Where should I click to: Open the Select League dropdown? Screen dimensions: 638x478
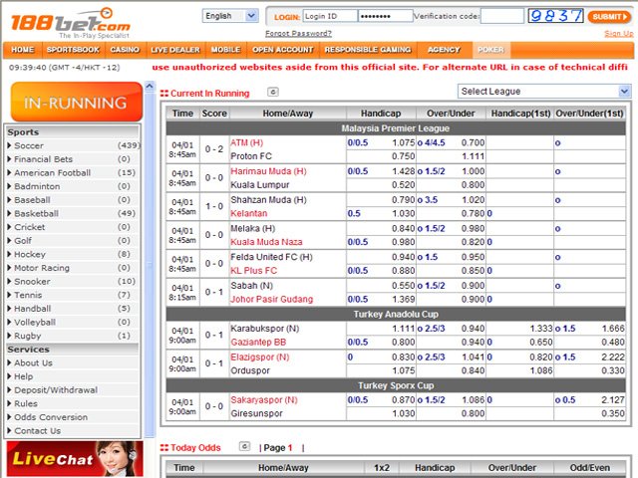pos(544,91)
